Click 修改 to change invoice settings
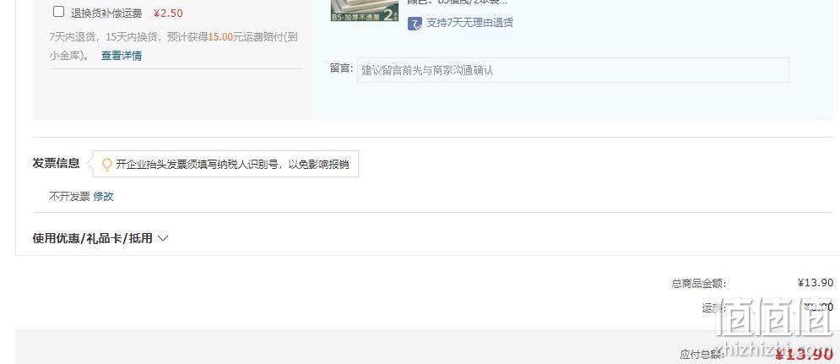The width and height of the screenshot is (840, 364). pyautogui.click(x=103, y=197)
